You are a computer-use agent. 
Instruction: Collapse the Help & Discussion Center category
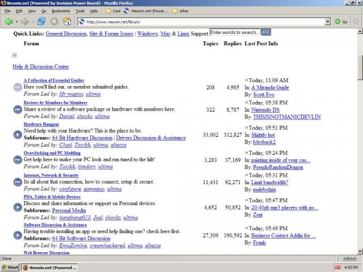(15, 55)
